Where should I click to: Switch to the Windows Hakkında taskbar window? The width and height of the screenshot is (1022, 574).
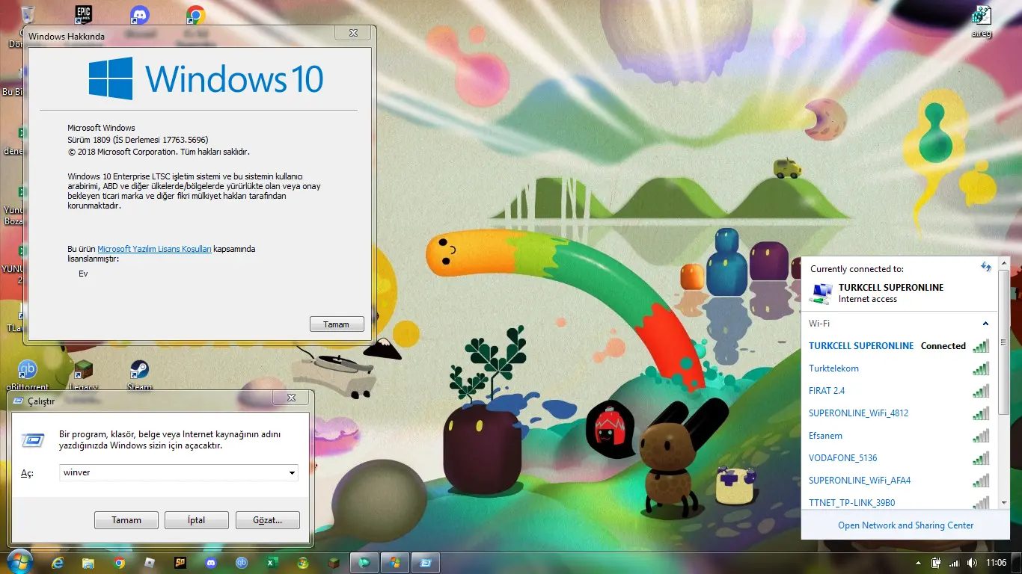pos(394,563)
